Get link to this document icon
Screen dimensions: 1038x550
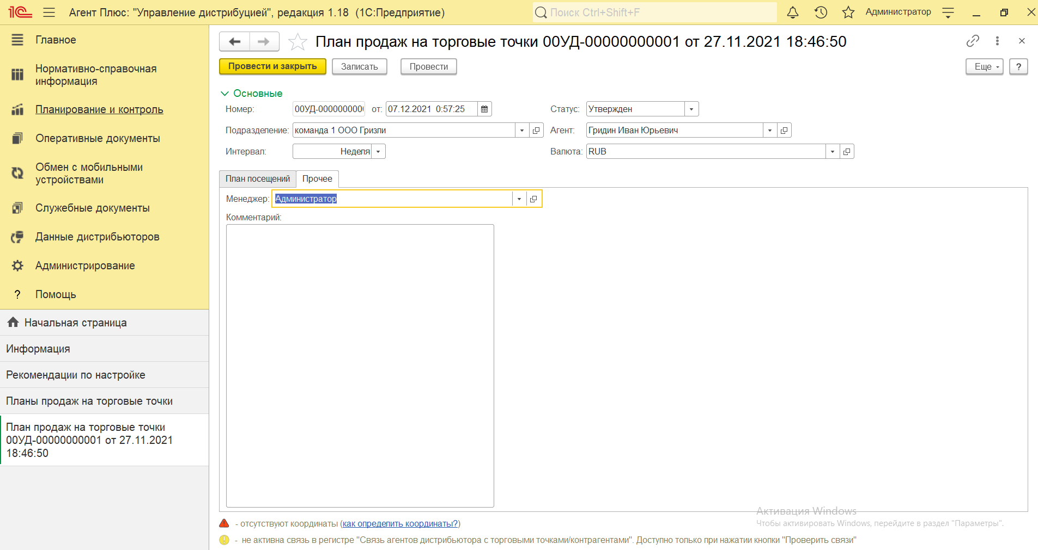[x=973, y=41]
